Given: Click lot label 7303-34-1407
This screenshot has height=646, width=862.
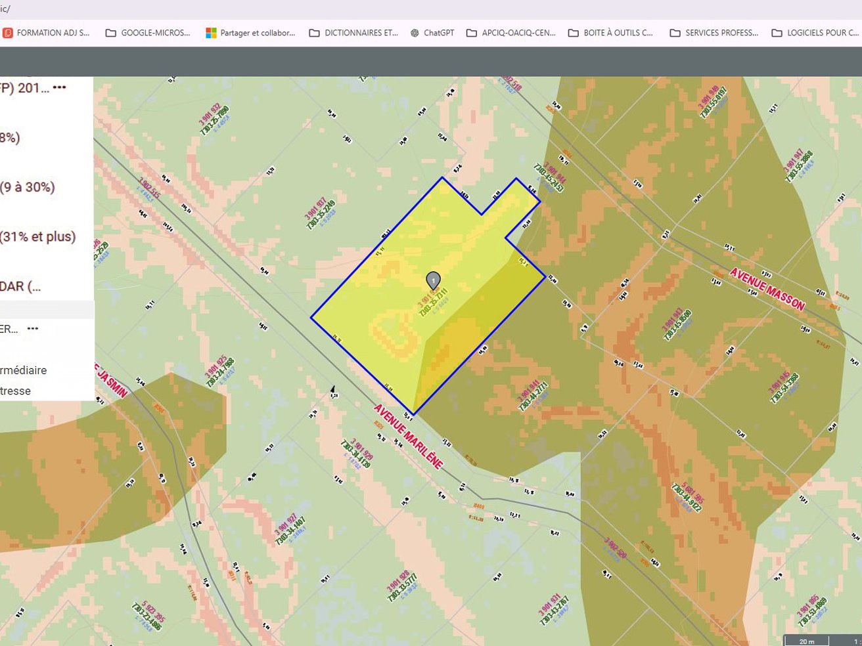Looking at the screenshot, I should pos(292,530).
